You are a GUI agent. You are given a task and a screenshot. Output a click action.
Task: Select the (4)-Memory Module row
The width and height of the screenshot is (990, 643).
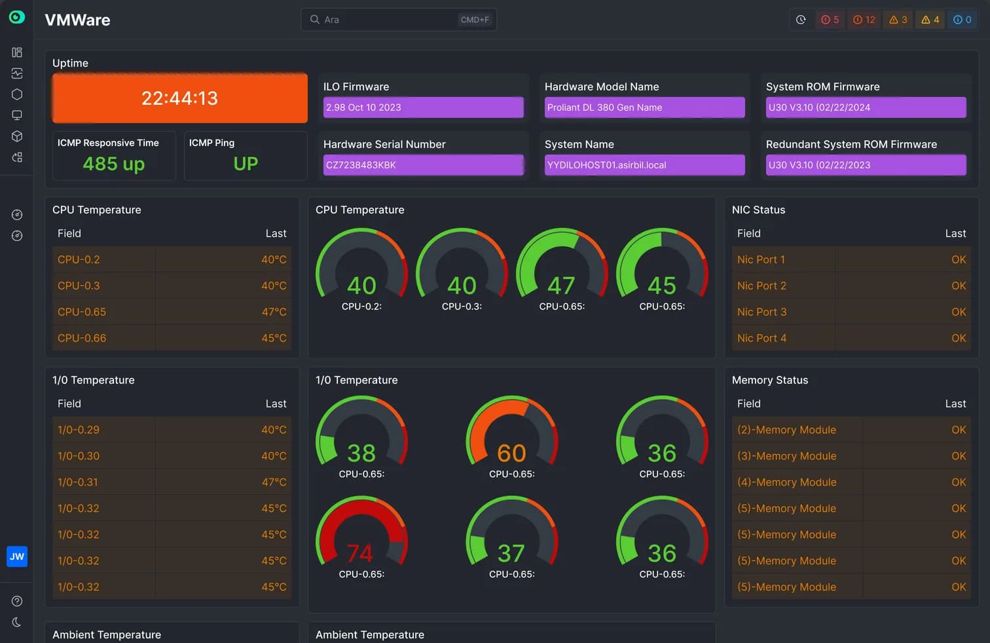(851, 482)
